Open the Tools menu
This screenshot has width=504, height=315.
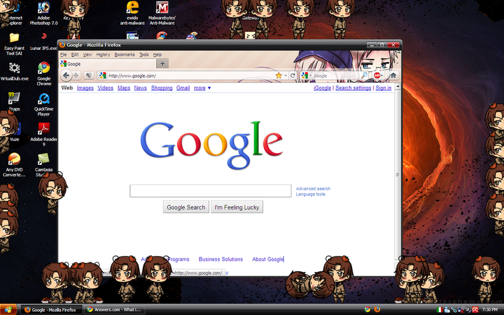coord(144,55)
